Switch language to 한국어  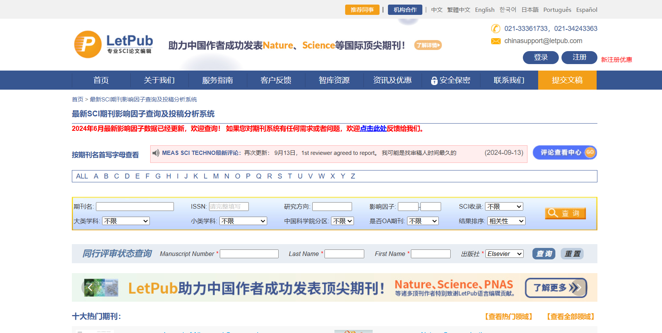[508, 10]
